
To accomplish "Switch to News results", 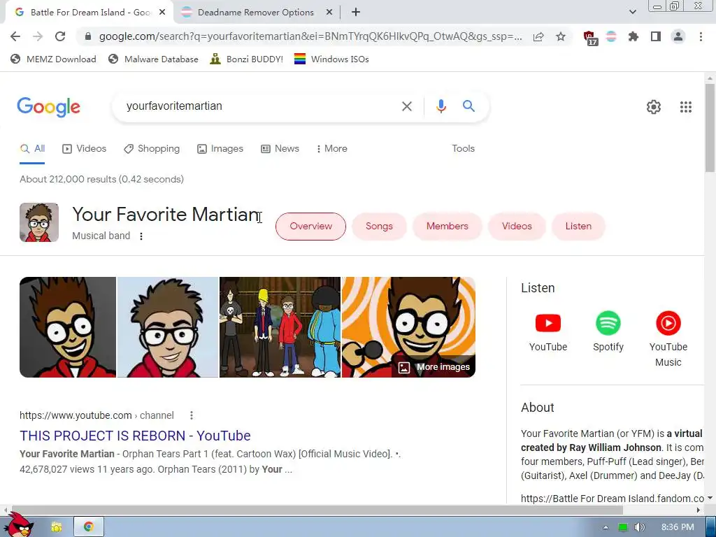I will [x=280, y=149].
